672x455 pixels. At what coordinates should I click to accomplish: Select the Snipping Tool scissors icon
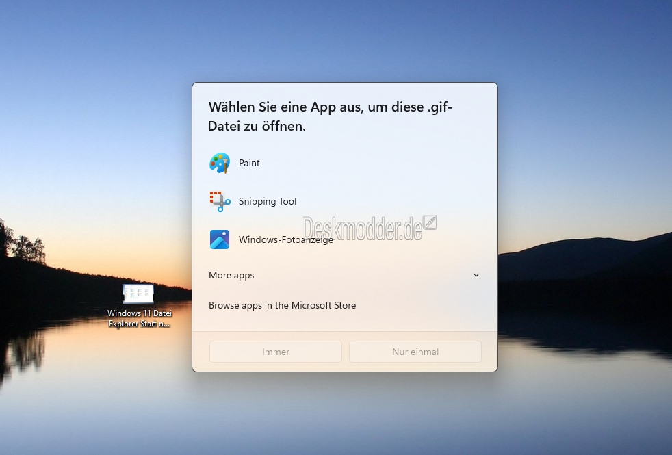click(x=220, y=201)
